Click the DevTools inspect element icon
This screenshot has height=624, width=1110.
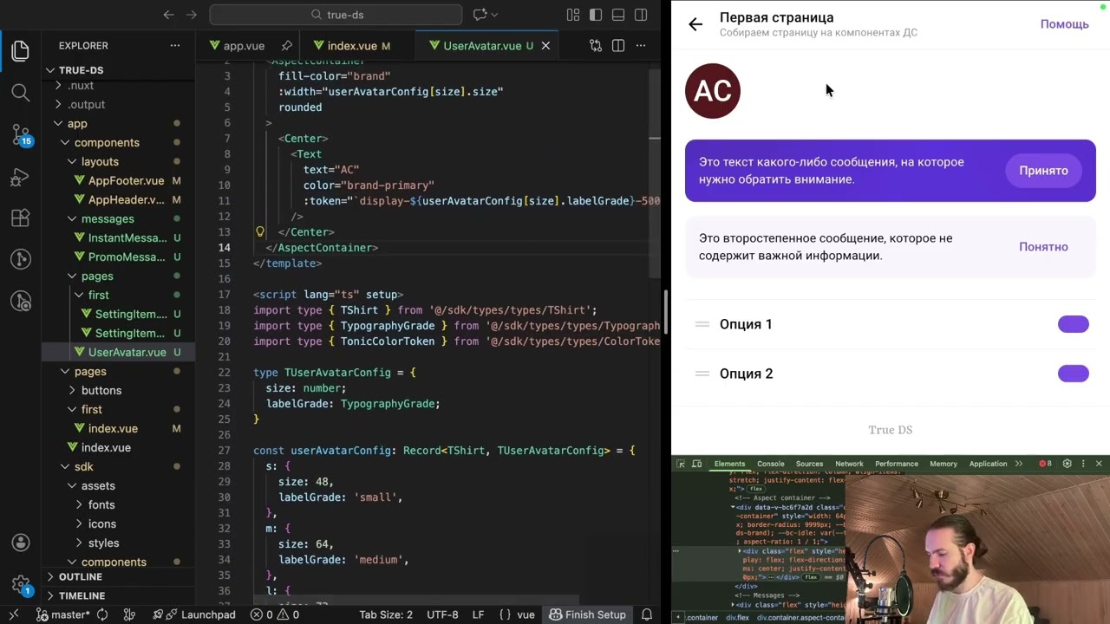682,464
